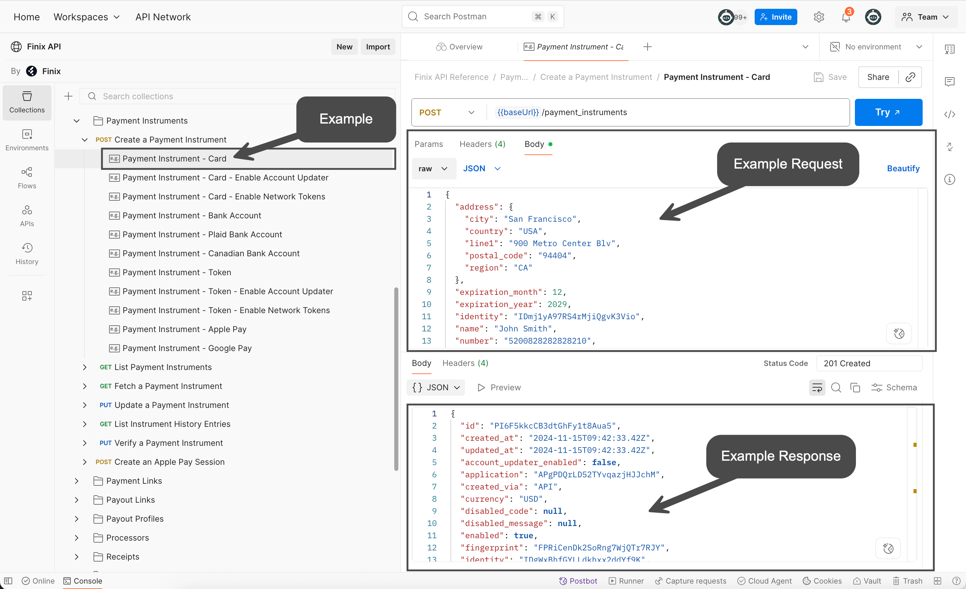This screenshot has width=966, height=589.
Task: Switch to the Headers (4) request tab
Action: (482, 144)
